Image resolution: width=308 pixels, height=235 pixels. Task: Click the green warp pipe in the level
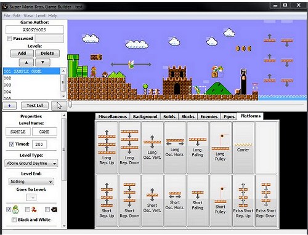coord(73,66)
